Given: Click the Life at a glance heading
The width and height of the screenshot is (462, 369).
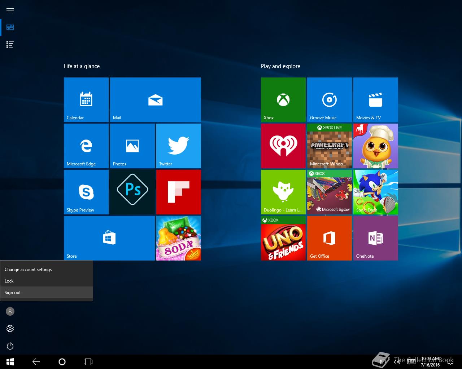Looking at the screenshot, I should click(x=82, y=66).
